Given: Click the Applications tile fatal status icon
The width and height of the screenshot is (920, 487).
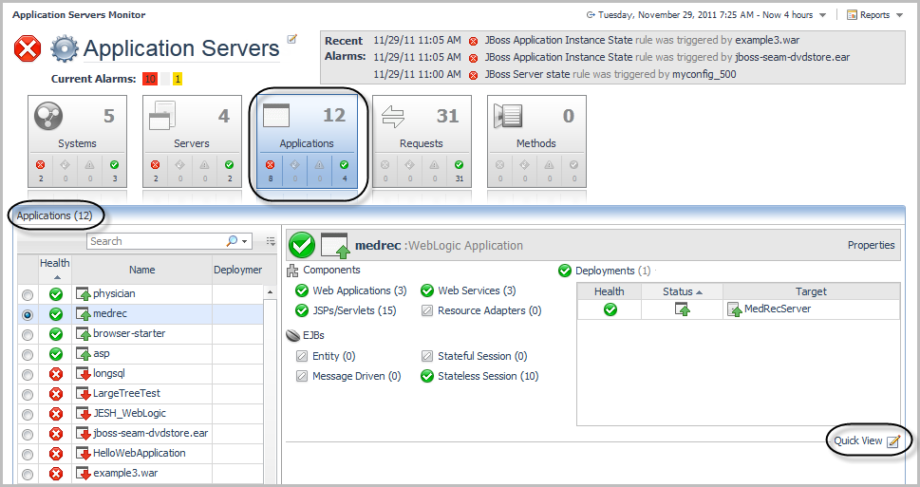Looking at the screenshot, I should pos(271,165).
